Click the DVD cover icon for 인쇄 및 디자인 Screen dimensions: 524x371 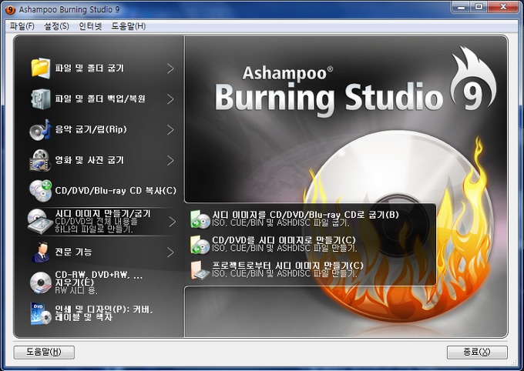40,313
